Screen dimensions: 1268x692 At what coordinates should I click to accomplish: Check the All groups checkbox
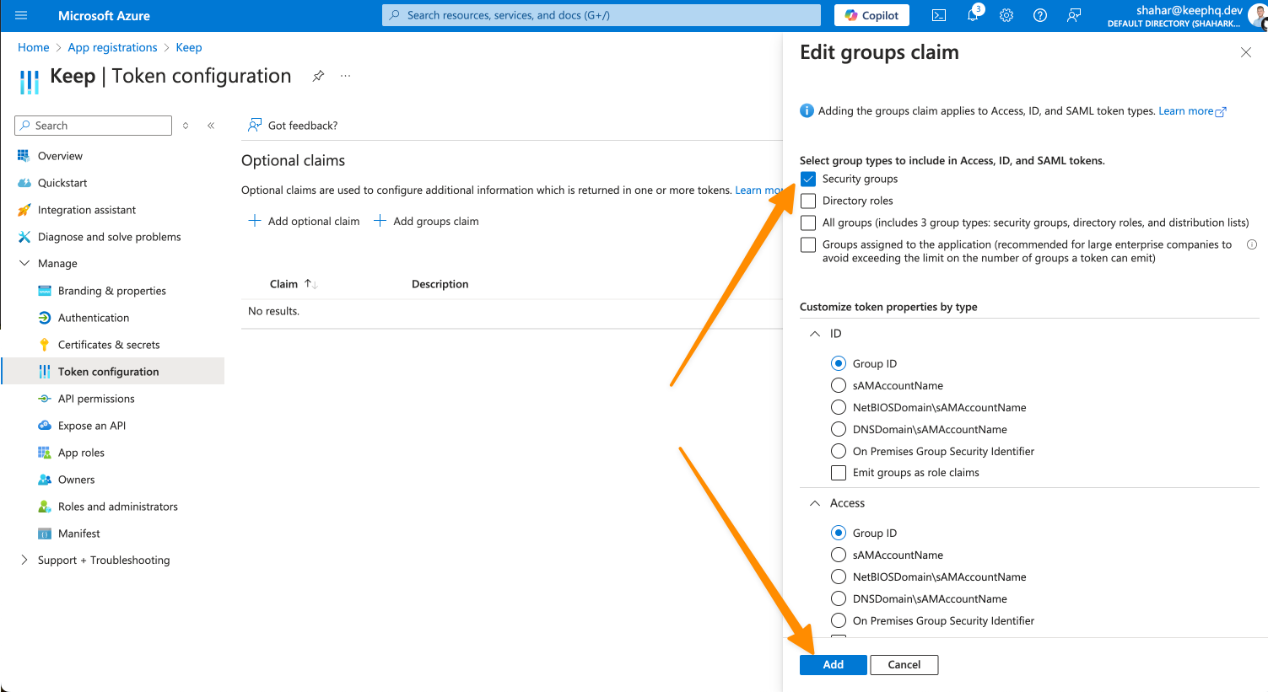point(808,223)
